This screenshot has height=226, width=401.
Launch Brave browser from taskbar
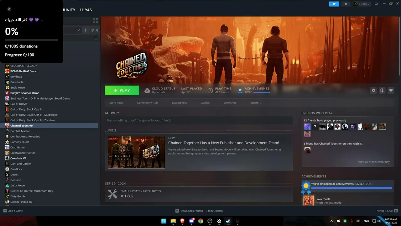tap(182, 221)
